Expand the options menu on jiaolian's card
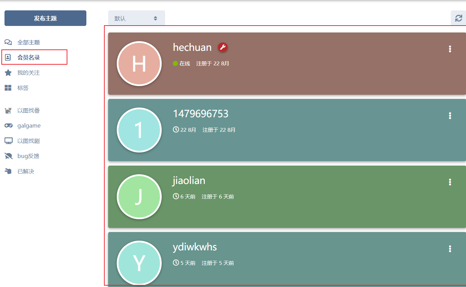This screenshot has width=466, height=287. click(x=450, y=182)
